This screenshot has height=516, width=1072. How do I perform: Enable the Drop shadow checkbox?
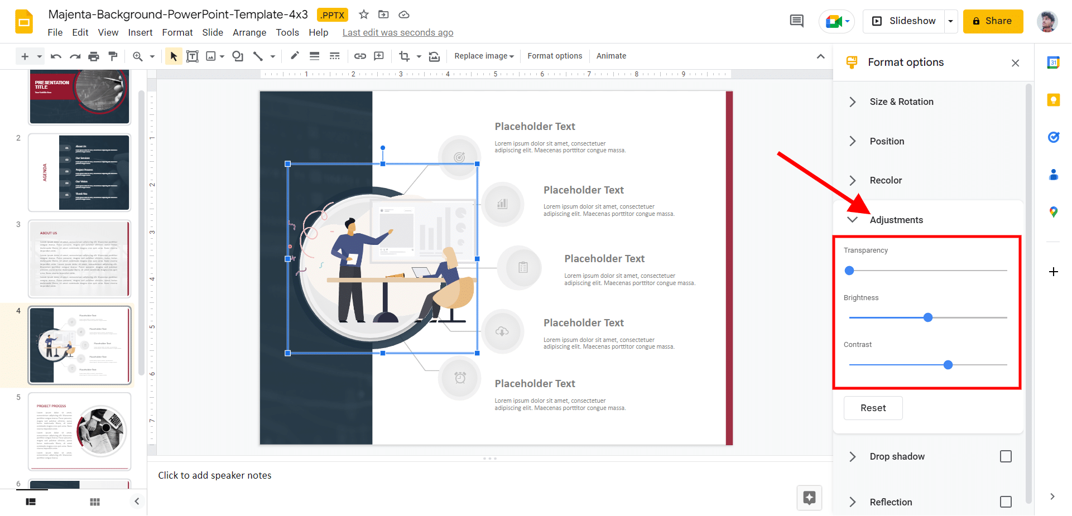point(1006,456)
